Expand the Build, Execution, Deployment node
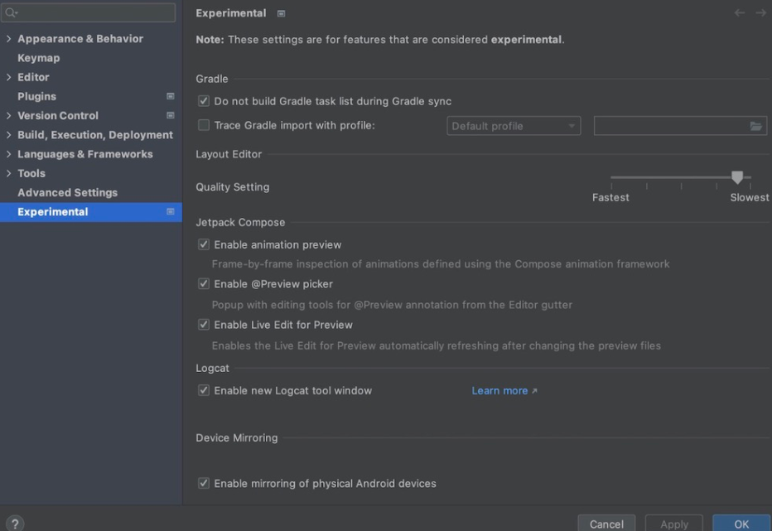 point(9,134)
